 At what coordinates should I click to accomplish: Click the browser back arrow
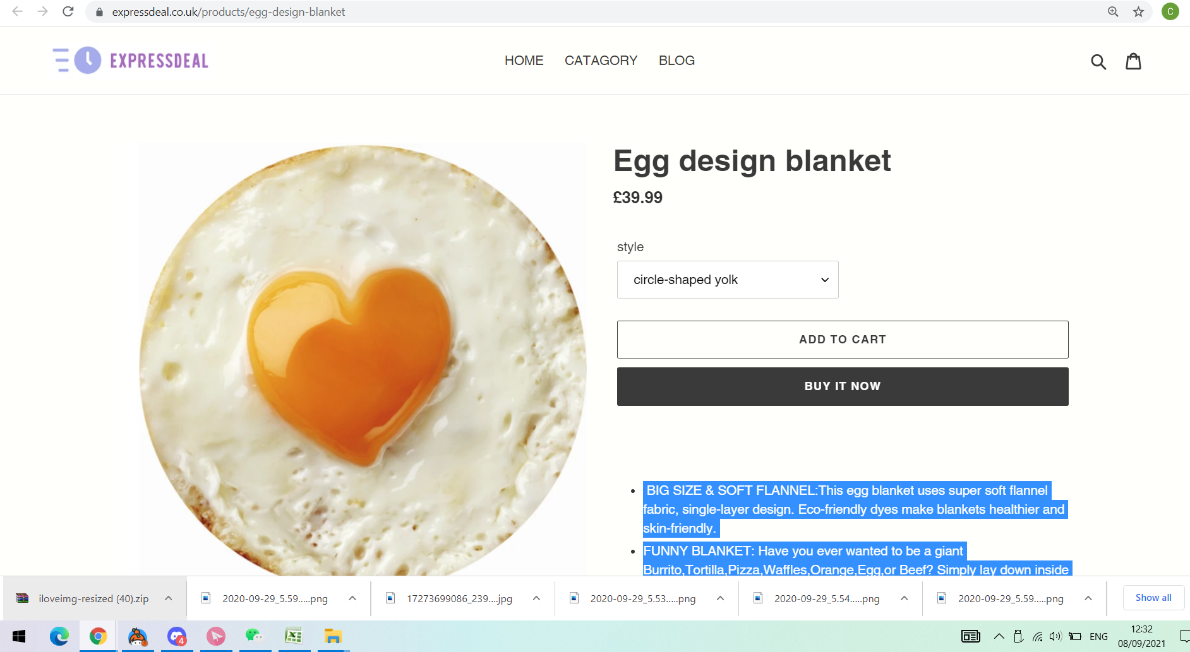pyautogui.click(x=18, y=11)
